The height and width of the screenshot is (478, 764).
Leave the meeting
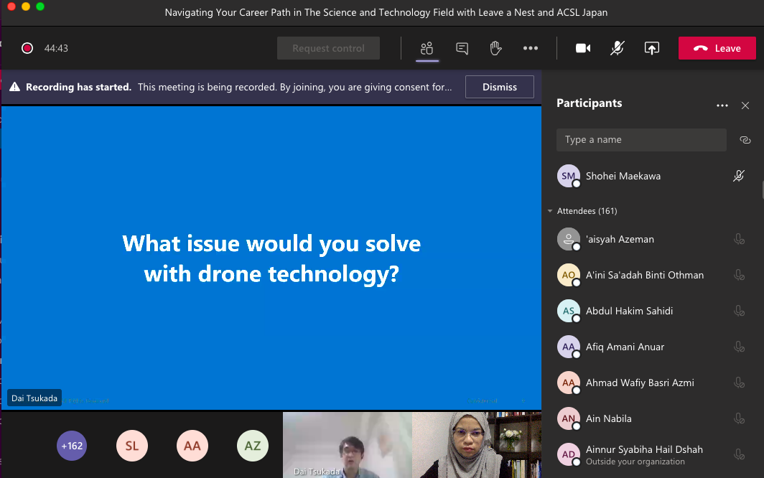click(717, 48)
